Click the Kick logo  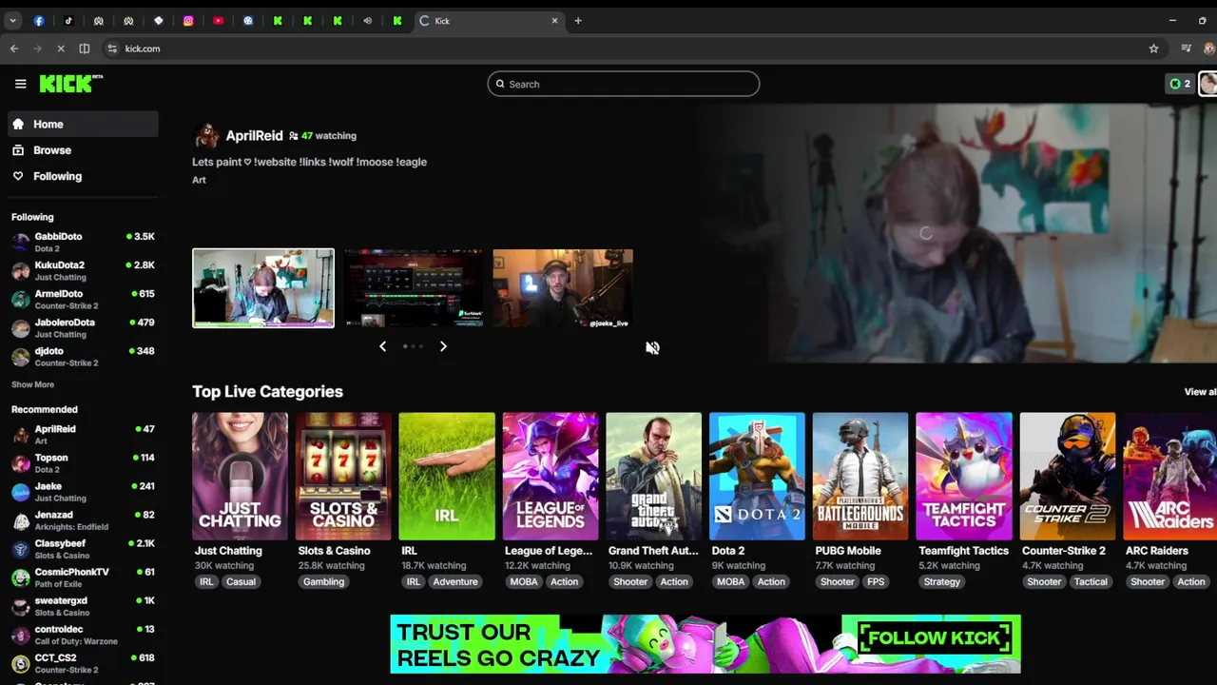click(70, 84)
